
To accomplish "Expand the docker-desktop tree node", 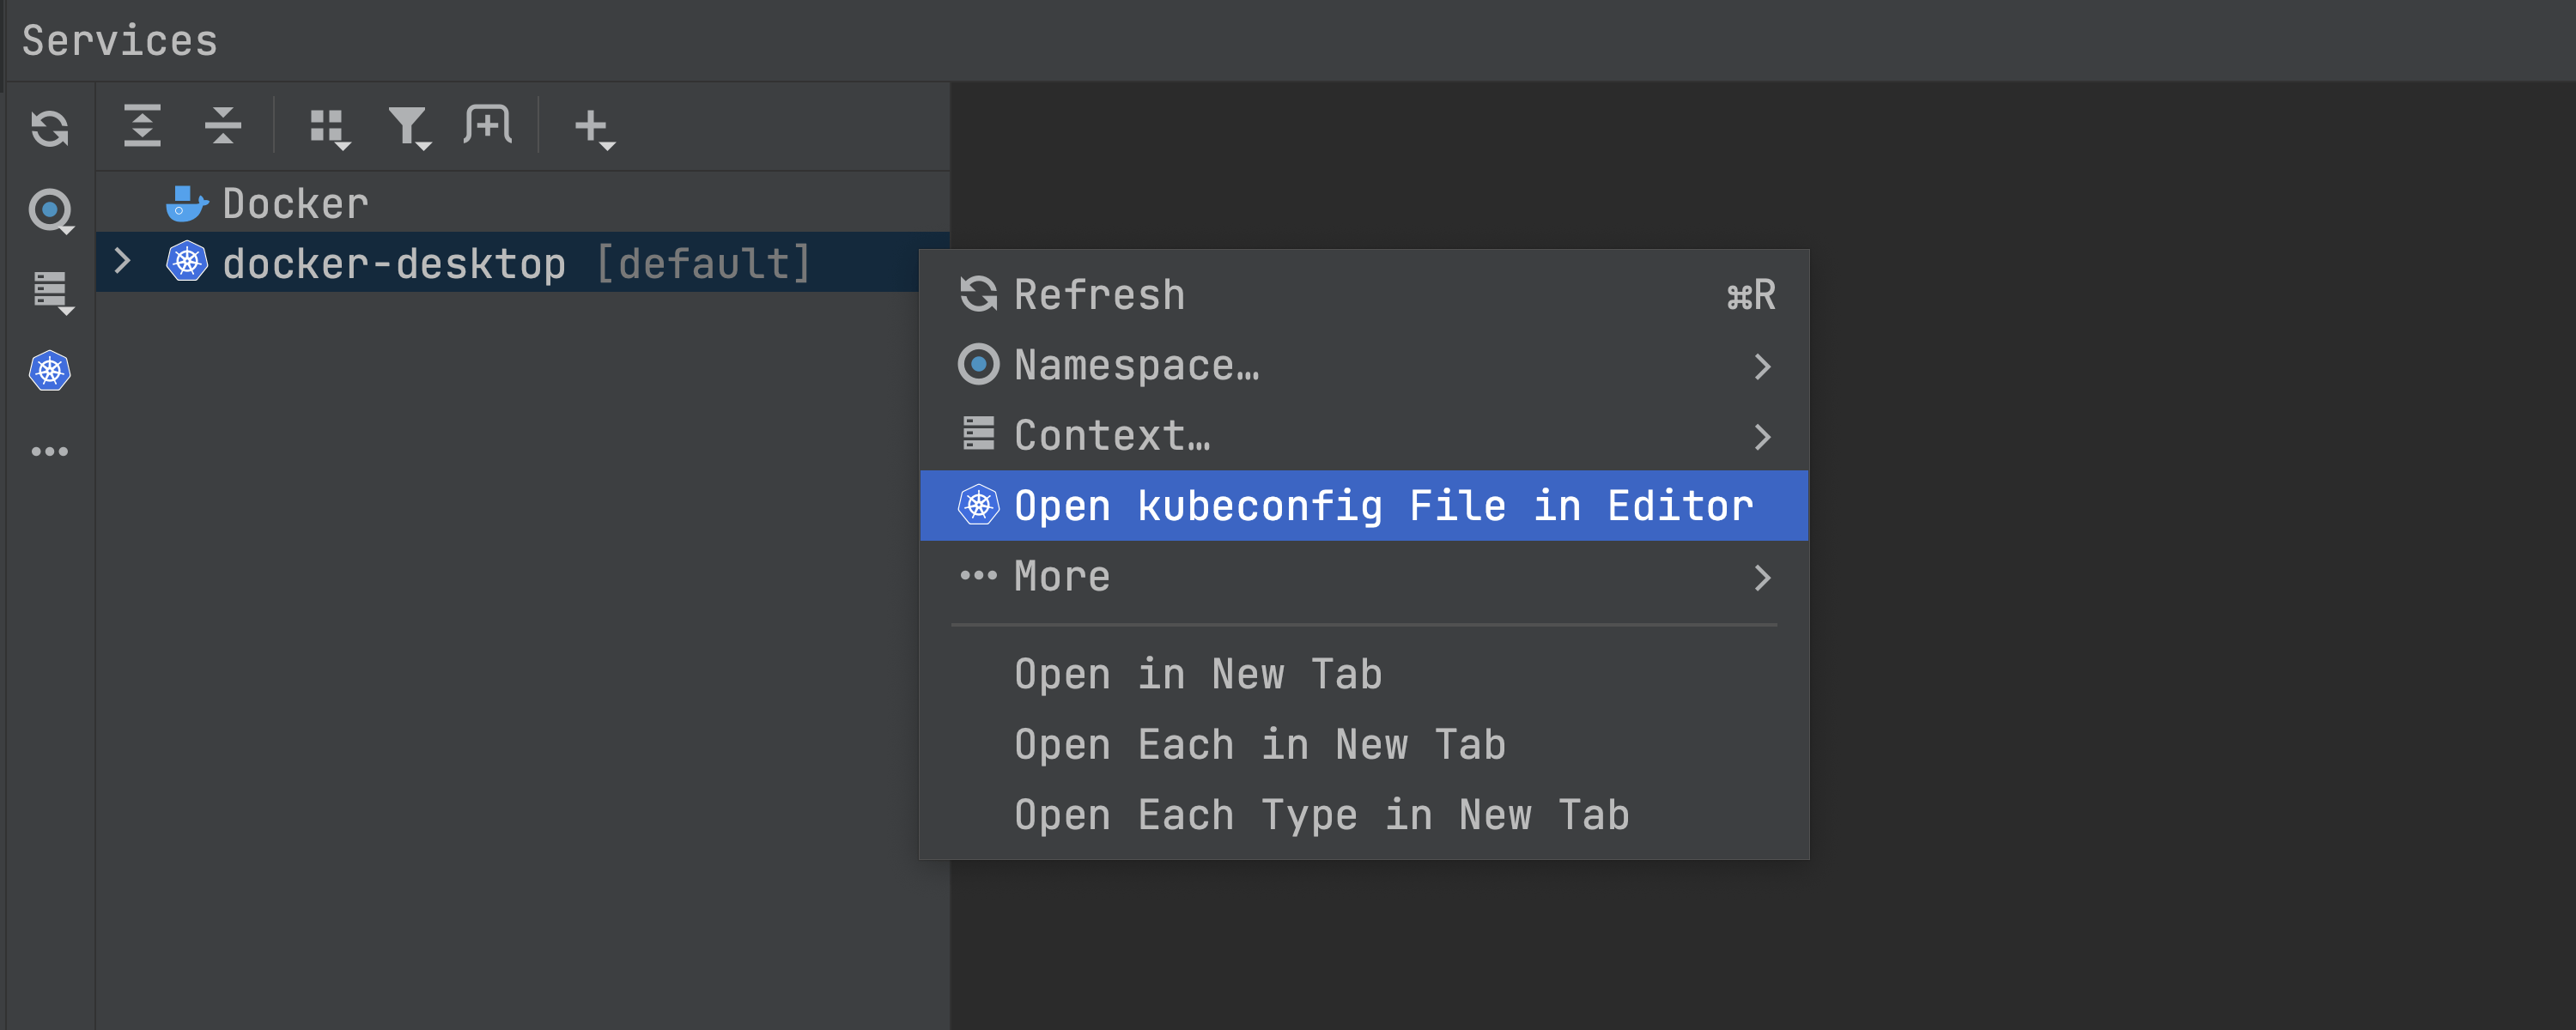I will (122, 262).
